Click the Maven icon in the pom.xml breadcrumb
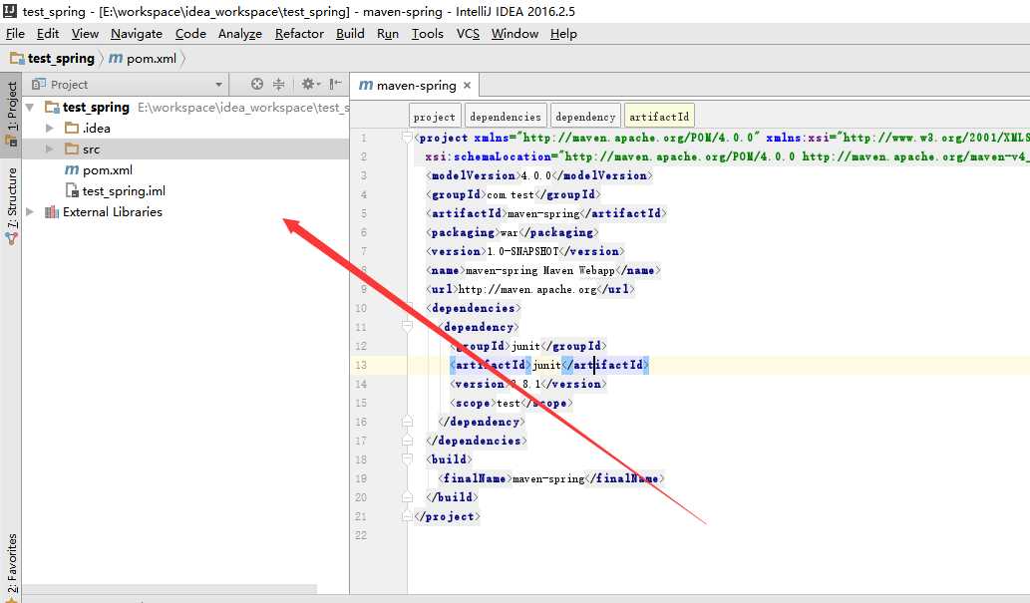This screenshot has height=603, width=1030. 116,59
